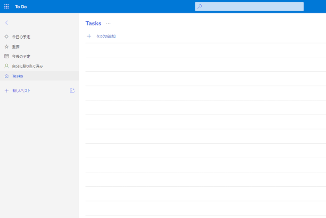Select the 重要 list label
The height and width of the screenshot is (218, 326).
[x=16, y=46]
